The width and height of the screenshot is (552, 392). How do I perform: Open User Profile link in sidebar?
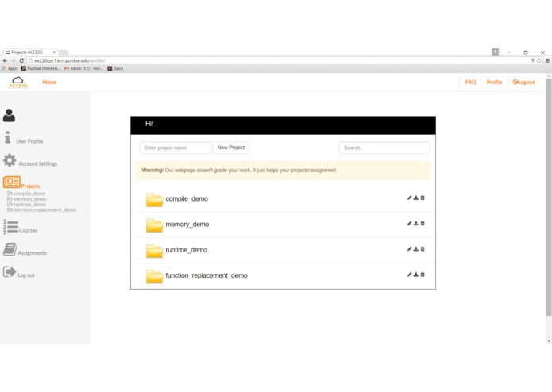tap(29, 141)
